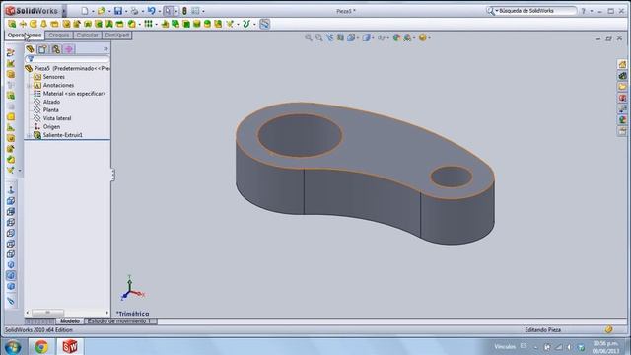Open the FeatureManager design tree tab
Screen dimensions: 631x355
click(30, 49)
